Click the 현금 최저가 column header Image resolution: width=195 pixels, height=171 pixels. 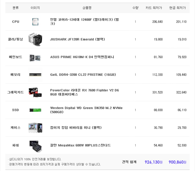click(178, 8)
